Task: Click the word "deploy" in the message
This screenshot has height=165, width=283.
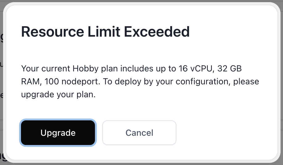Action: 135,82
